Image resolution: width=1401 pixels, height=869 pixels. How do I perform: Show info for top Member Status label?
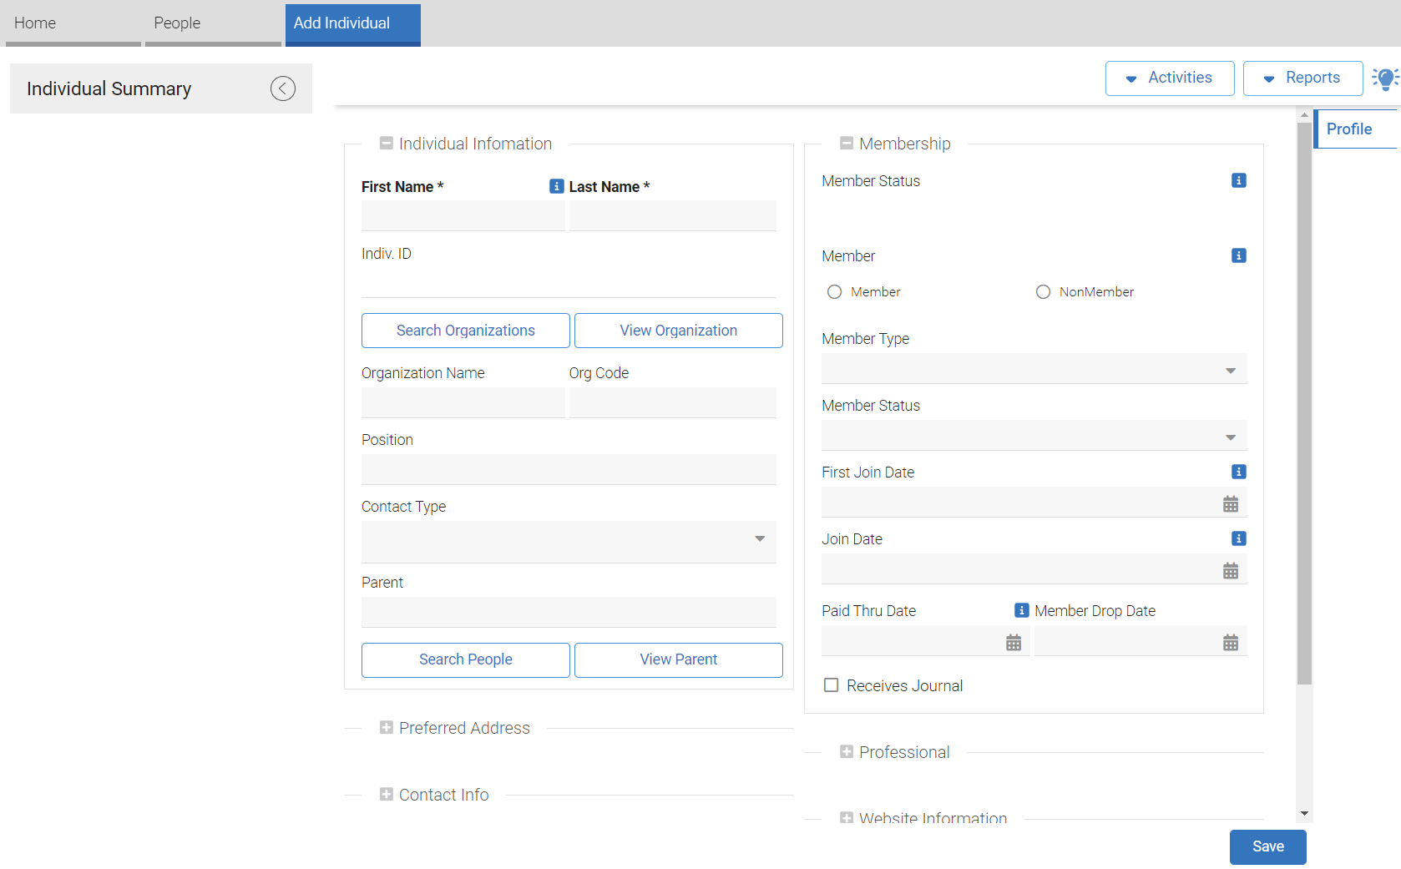pyautogui.click(x=1239, y=180)
